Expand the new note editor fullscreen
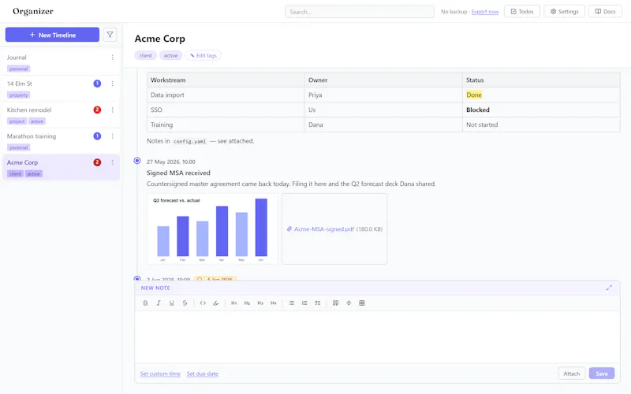This screenshot has height=394, width=631. click(x=609, y=288)
